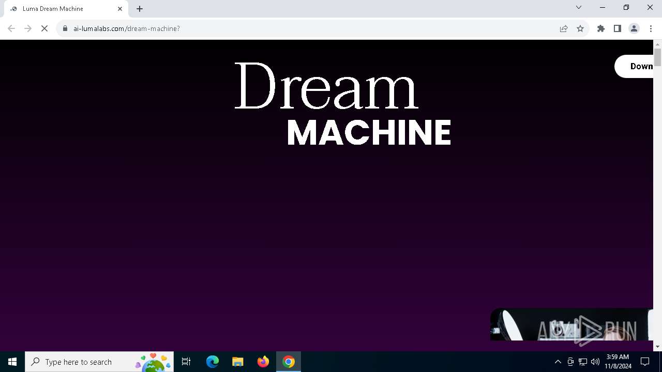Open Task View on taskbar
This screenshot has height=372, width=662.
[186, 362]
